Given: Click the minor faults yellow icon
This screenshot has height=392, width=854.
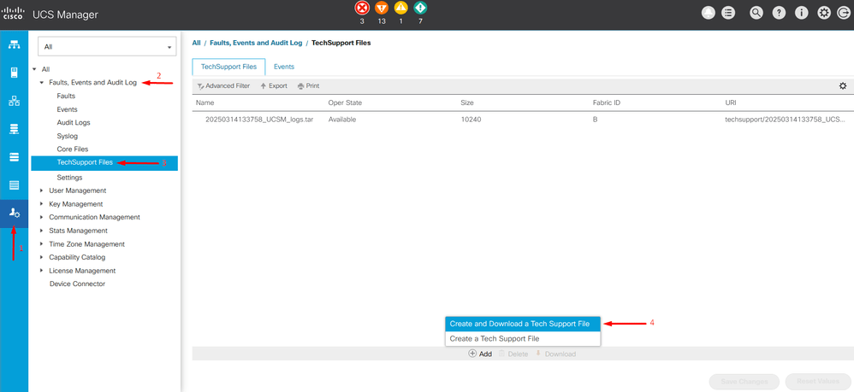Looking at the screenshot, I should (x=400, y=9).
